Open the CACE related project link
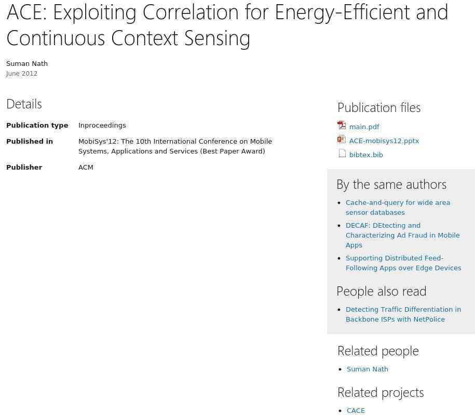The width and height of the screenshot is (475, 415). [356, 411]
